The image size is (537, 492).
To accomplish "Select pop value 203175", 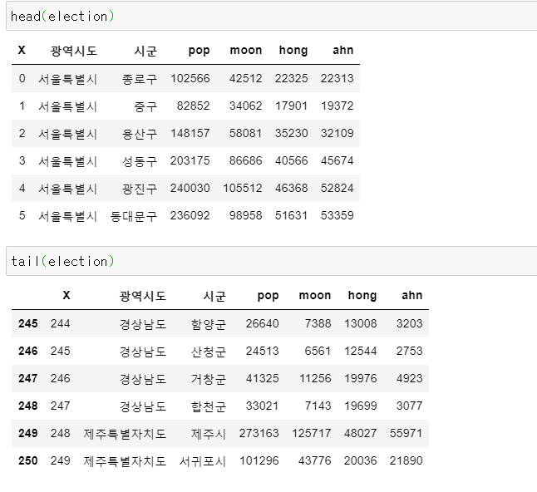I will (190, 160).
